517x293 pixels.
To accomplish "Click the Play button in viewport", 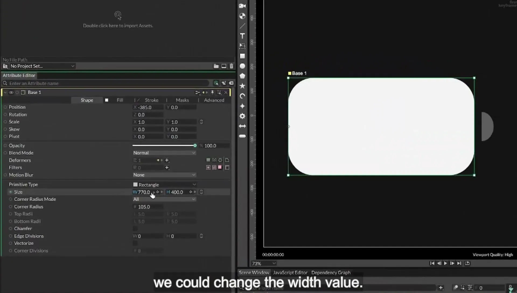I will (445, 263).
